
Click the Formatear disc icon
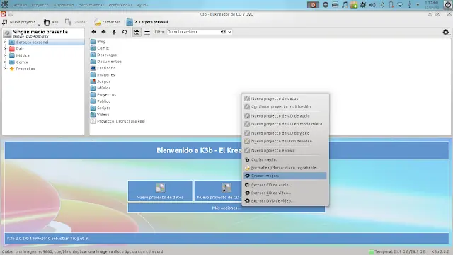point(98,22)
